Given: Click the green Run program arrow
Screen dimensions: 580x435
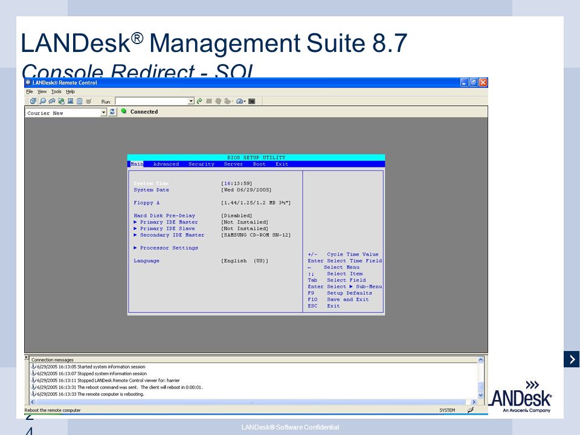Looking at the screenshot, I should (199, 101).
